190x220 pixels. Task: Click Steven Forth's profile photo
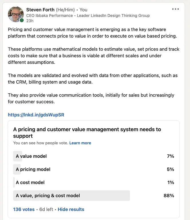point(16,14)
